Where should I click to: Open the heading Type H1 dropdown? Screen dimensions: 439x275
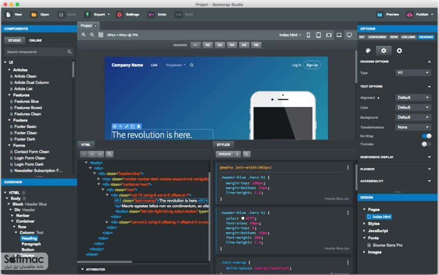coord(413,73)
